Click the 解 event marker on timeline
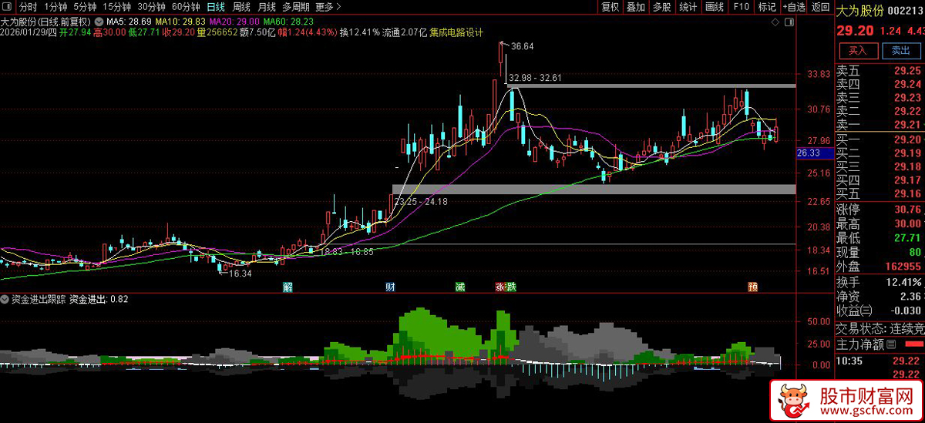This screenshot has height=423, width=925. (288, 287)
